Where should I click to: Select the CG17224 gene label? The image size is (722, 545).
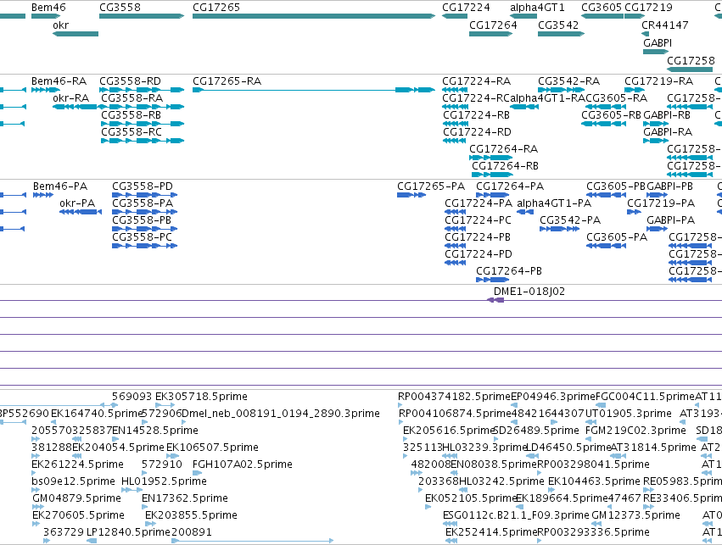[x=466, y=8]
